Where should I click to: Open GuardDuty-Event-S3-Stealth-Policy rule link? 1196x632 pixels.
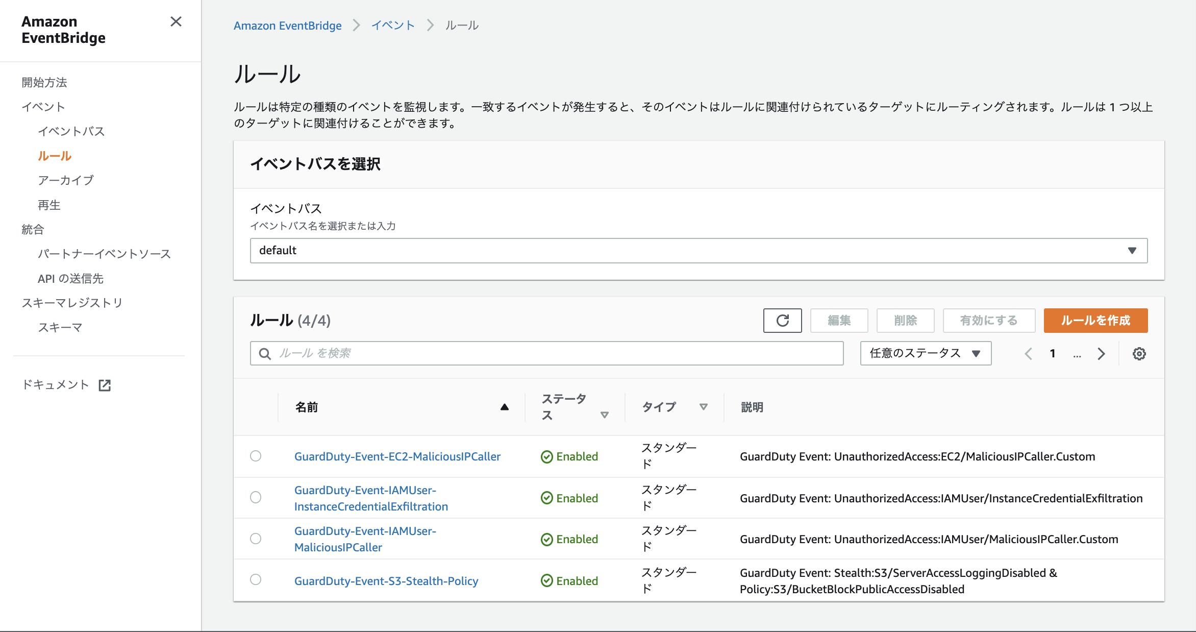point(386,581)
